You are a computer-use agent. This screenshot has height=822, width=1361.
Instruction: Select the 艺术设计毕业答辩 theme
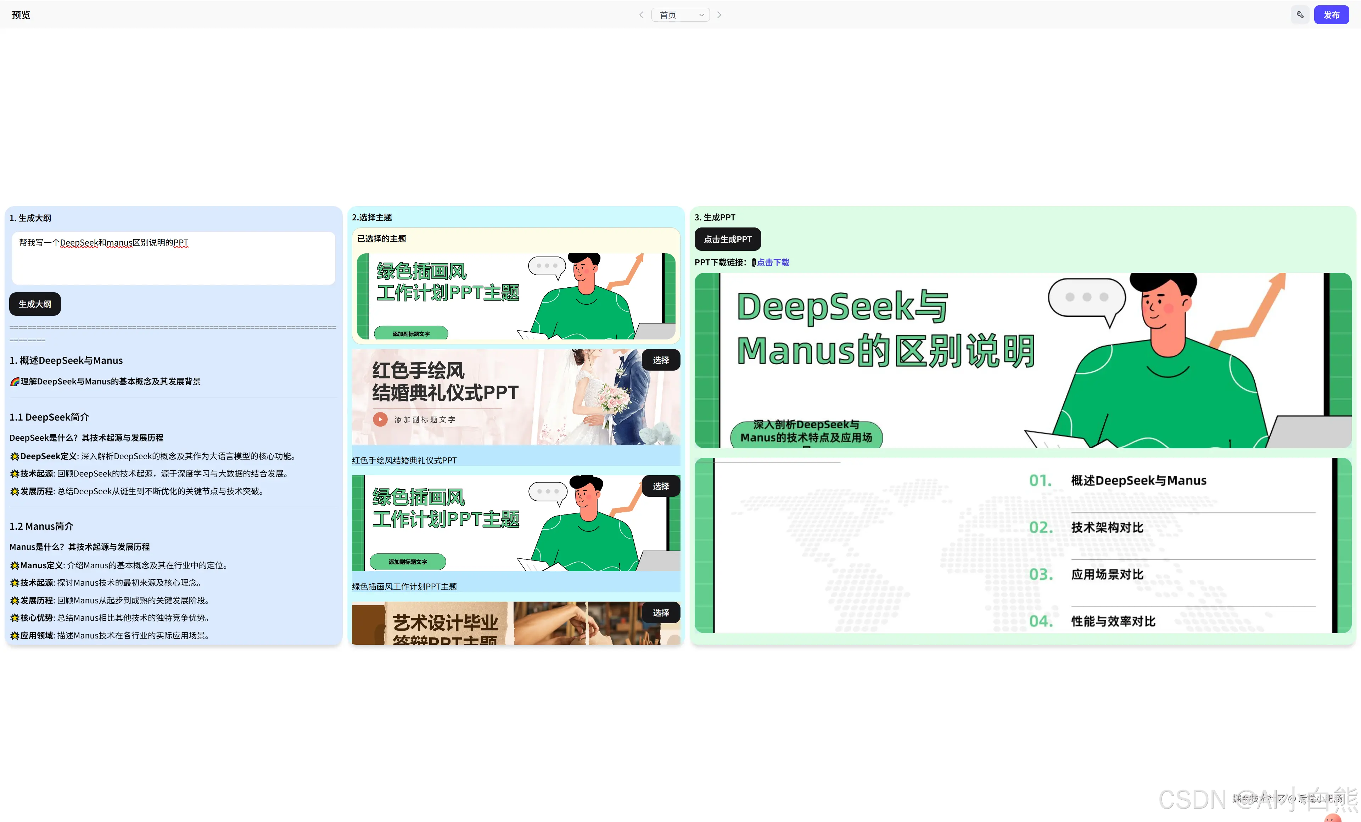661,613
